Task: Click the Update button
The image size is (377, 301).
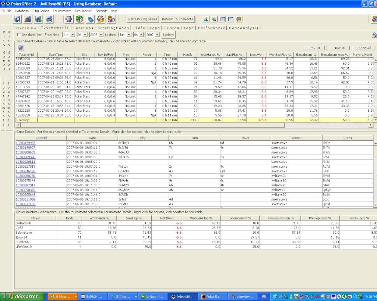Action: pos(168,35)
